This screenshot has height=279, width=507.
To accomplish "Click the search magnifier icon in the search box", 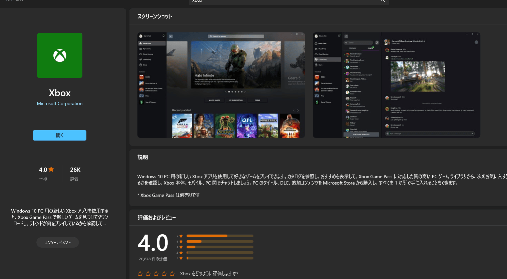I will tap(383, 1).
